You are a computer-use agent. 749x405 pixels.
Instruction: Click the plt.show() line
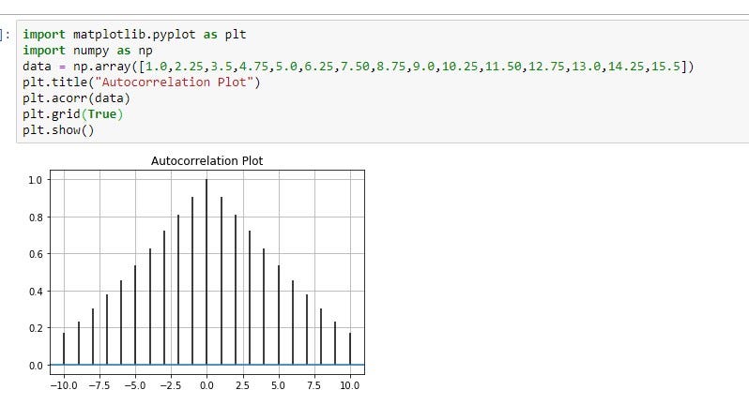coord(58,130)
